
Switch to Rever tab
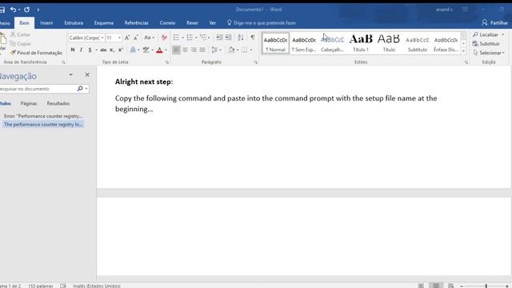[x=192, y=23]
